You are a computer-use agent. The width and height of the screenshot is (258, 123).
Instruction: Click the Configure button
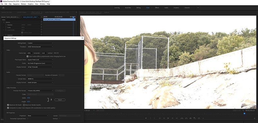coord(60,91)
